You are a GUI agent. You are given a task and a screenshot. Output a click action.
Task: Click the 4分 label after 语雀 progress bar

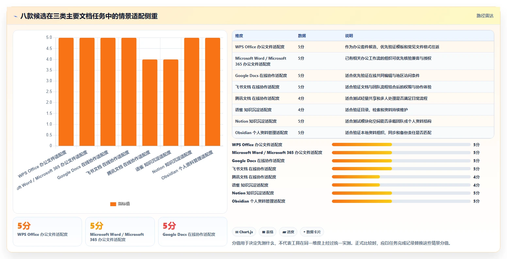pos(476,185)
